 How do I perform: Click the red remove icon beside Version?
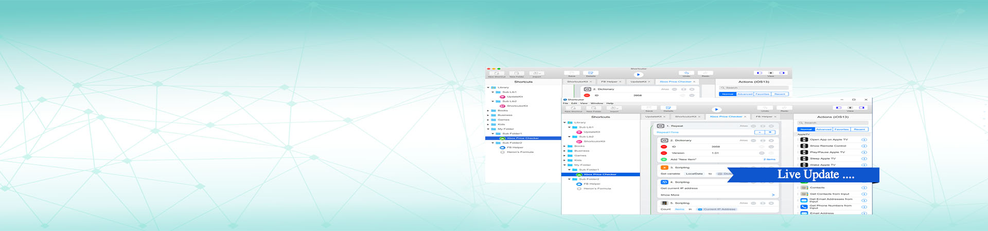tap(664, 153)
